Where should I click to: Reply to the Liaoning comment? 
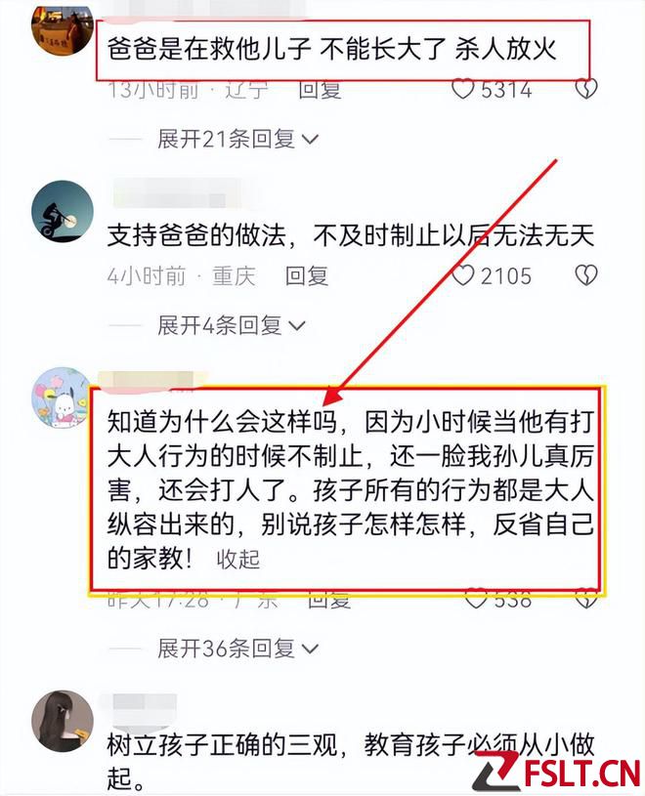[320, 90]
